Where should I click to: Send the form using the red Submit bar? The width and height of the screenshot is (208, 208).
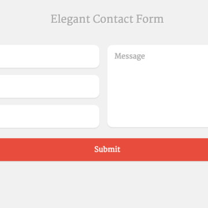(104, 150)
